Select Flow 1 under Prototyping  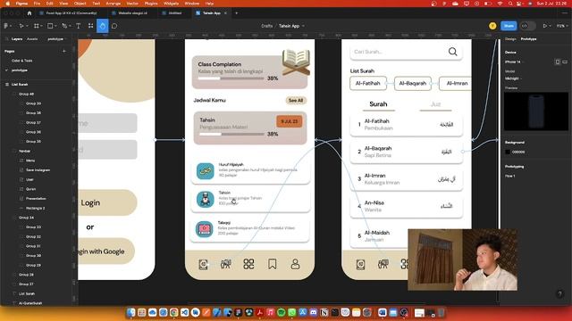510,177
